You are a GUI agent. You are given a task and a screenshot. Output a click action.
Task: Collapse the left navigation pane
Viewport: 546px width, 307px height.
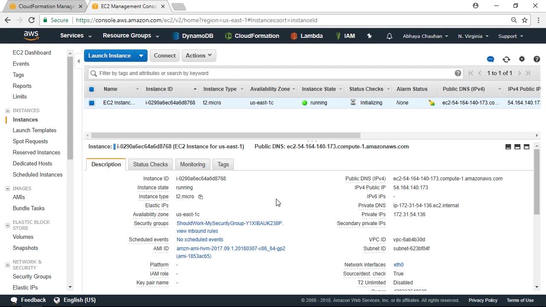click(x=78, y=61)
